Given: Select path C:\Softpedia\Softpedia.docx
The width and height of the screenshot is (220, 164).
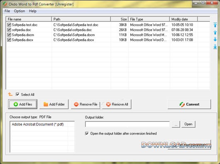Looking at the screenshot, I should [73, 40].
